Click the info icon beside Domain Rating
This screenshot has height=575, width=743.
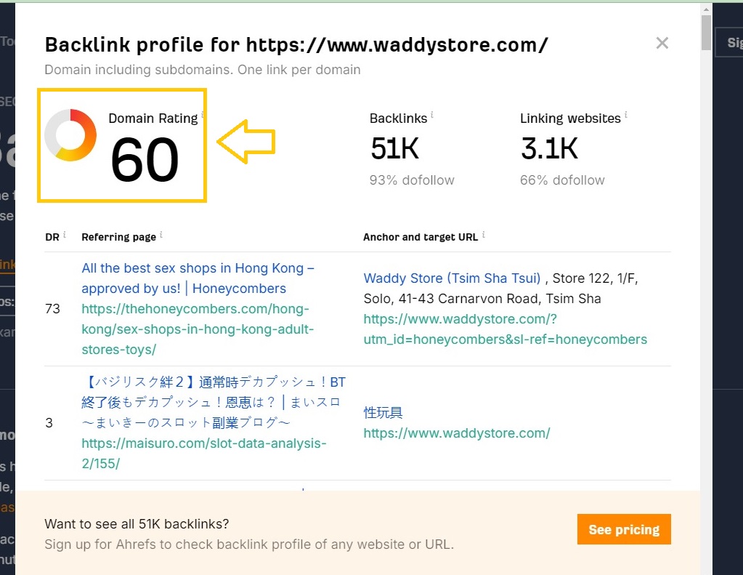point(203,115)
